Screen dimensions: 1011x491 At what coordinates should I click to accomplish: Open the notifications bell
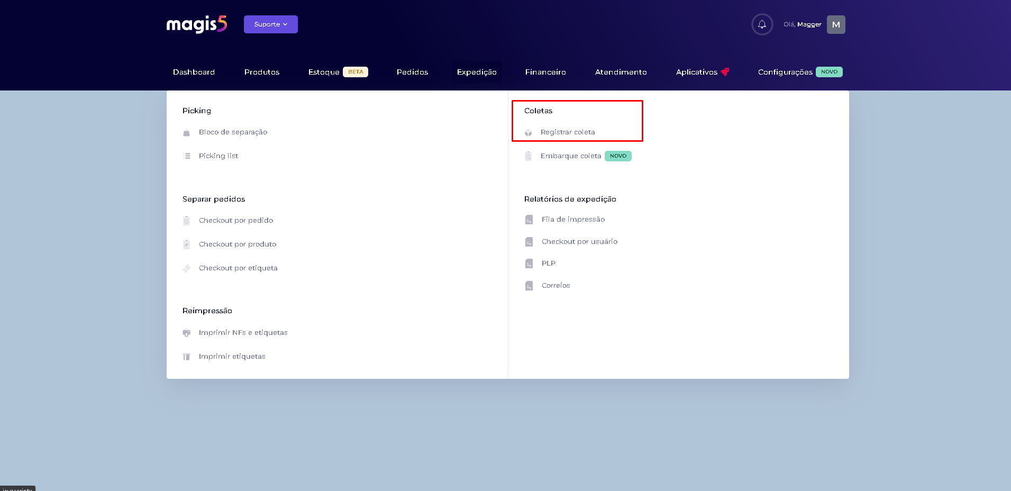tap(762, 24)
